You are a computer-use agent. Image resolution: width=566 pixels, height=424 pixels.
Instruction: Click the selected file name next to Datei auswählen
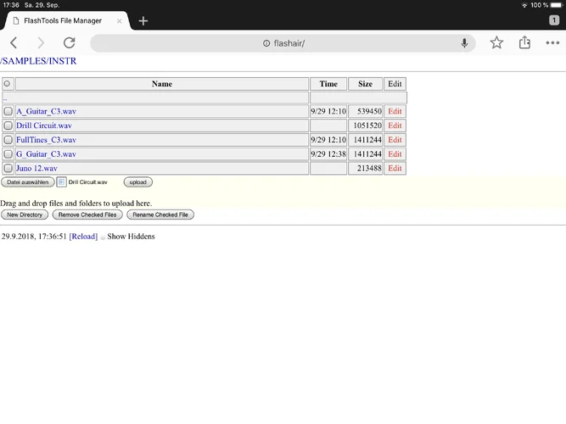[x=87, y=182]
